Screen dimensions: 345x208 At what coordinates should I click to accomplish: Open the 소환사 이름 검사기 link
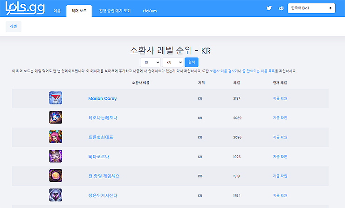point(224,71)
